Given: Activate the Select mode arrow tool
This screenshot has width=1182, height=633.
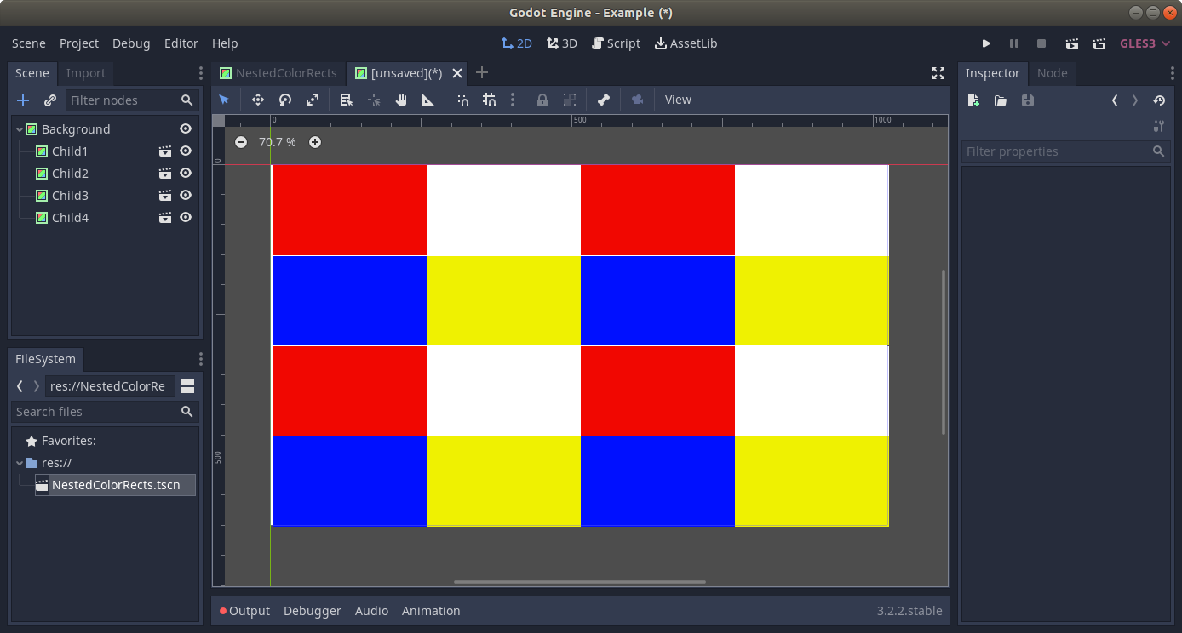Looking at the screenshot, I should coord(224,100).
